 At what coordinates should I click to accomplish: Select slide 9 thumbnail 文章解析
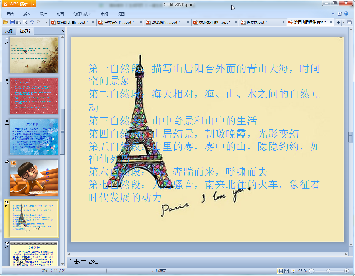point(34,137)
